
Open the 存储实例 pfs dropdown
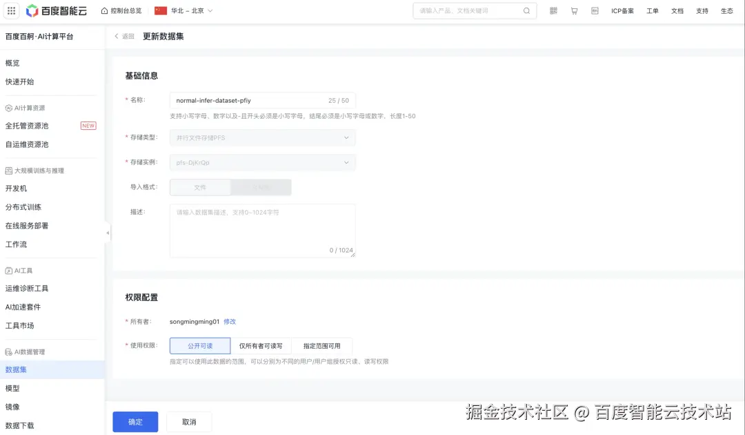262,162
